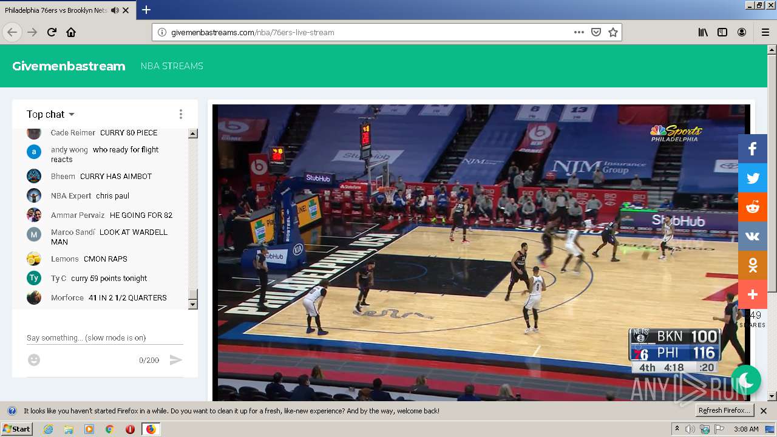This screenshot has height=437, width=777.
Task: Open Internet Explorer from taskbar
Action: (49, 429)
